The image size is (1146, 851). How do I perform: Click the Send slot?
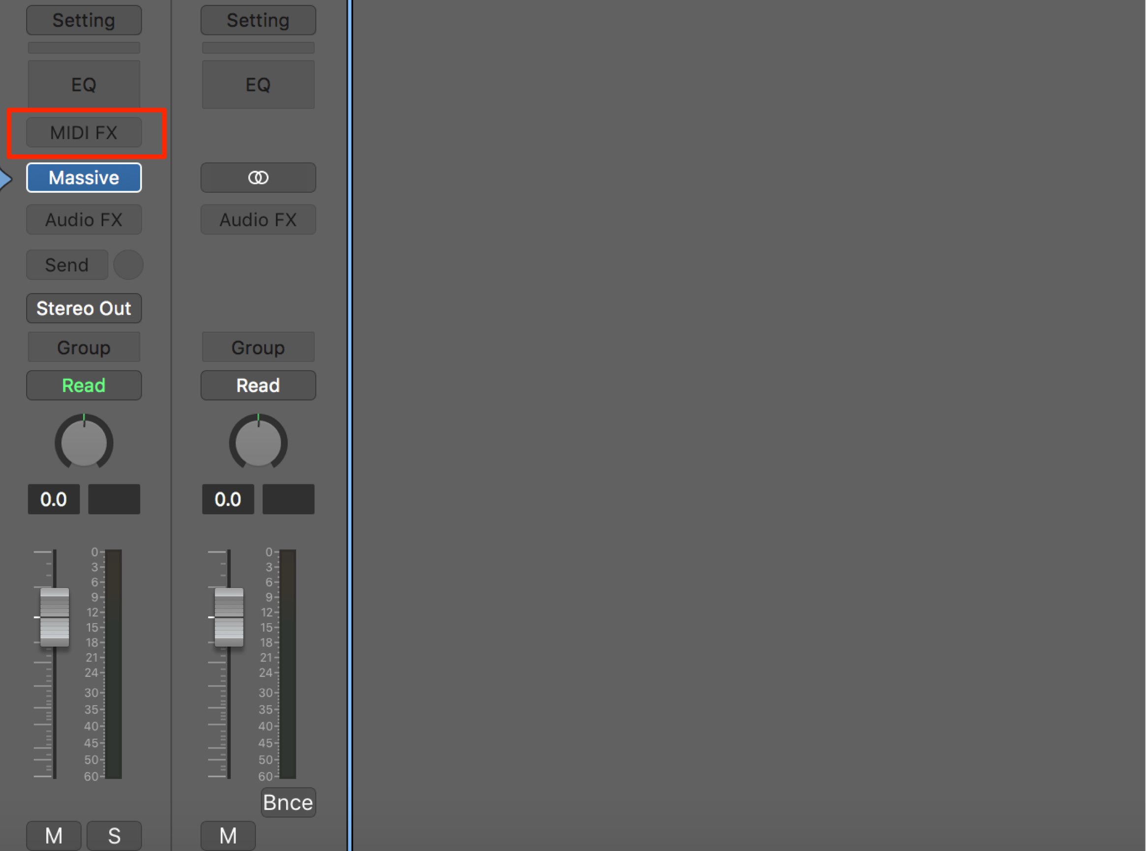(67, 265)
